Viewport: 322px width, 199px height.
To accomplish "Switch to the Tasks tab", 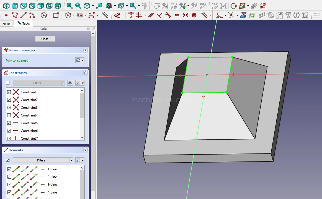I will point(24,23).
